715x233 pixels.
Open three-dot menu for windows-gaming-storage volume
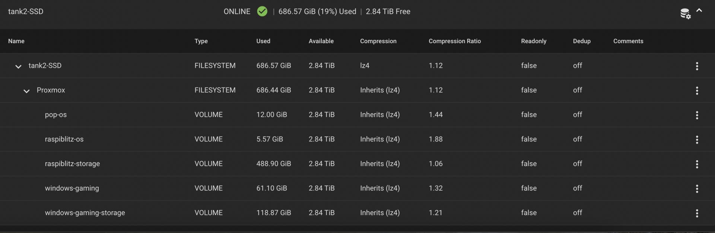697,214
